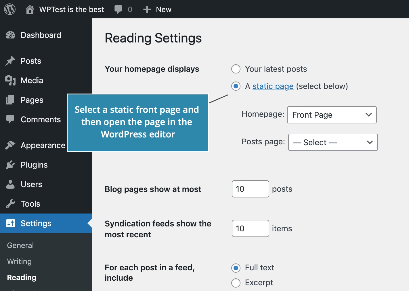Click the home site icon
This screenshot has width=409, height=291.
[x=30, y=9]
